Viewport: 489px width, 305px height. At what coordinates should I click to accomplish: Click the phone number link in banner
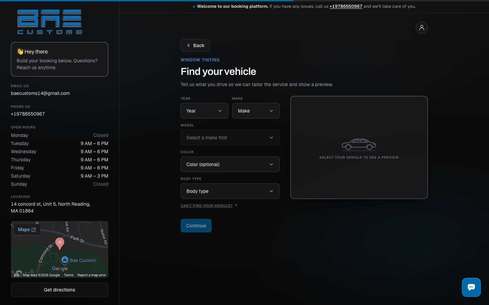346,6
